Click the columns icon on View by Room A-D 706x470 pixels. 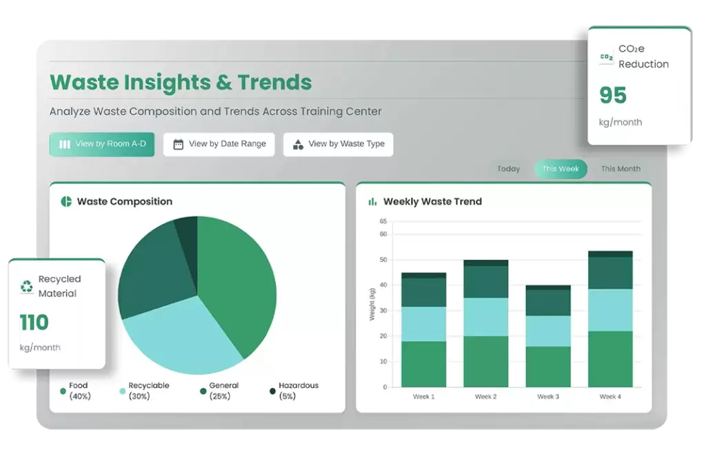[x=63, y=144]
